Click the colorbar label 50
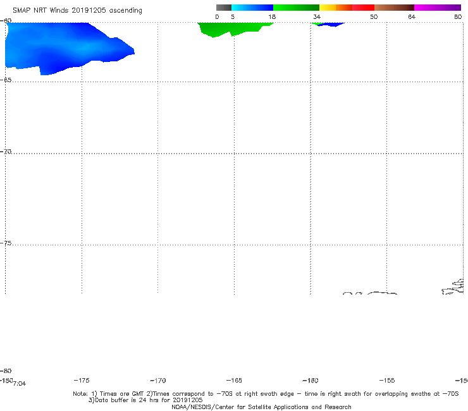468x411 pixels. pos(374,16)
